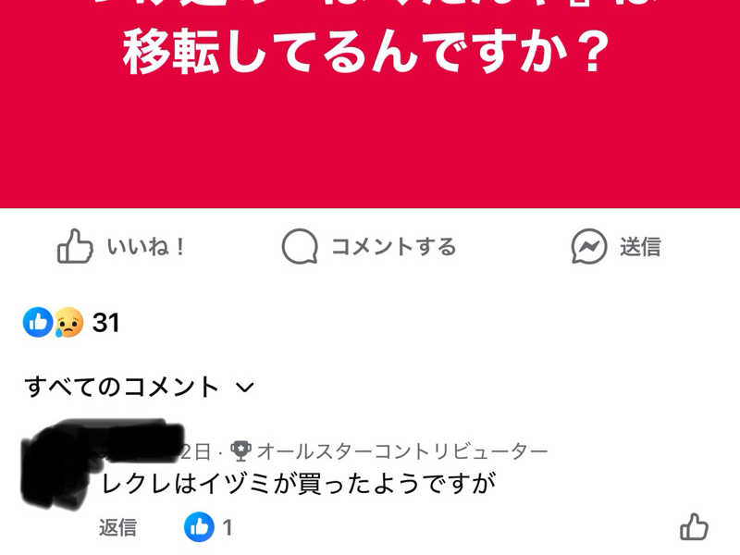Image resolution: width=740 pixels, height=555 pixels.
Task: Open the sad face reaction icon
Action: (68, 322)
